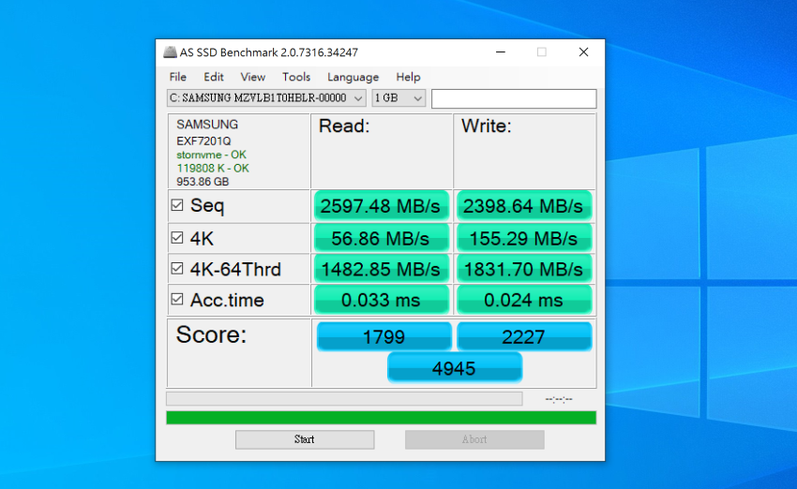Click the 4K read value 56.86 MB/s
Viewport: 797px width, 489px height.
382,239
